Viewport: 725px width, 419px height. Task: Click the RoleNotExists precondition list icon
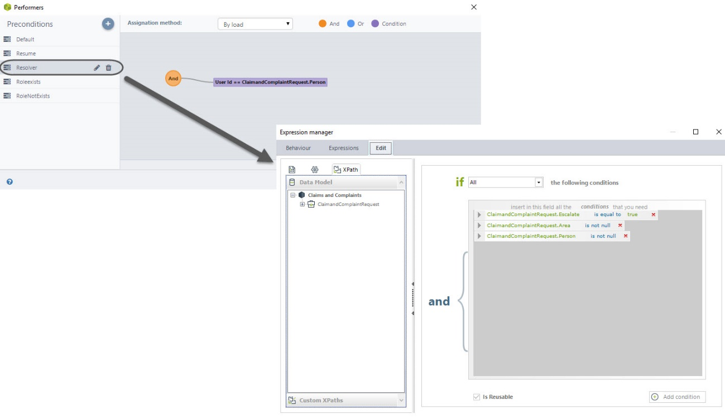pos(7,96)
